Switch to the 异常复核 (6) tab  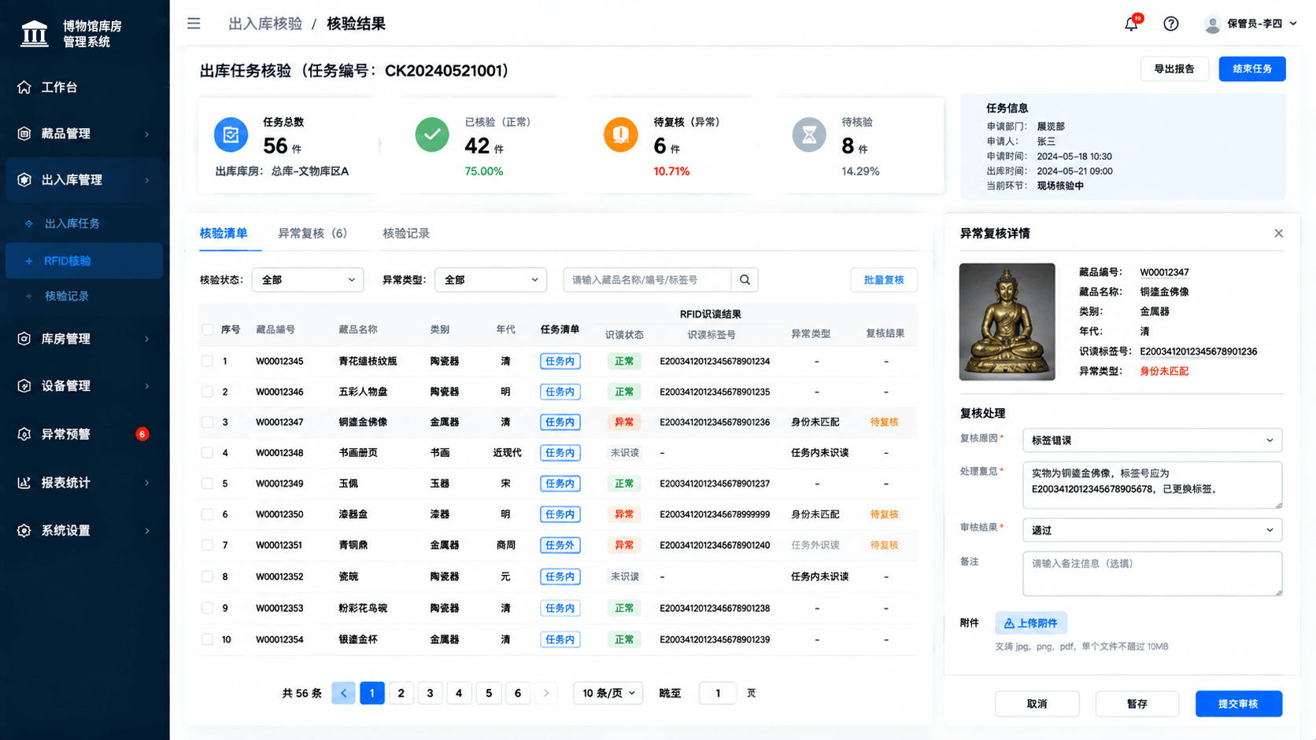click(x=312, y=234)
